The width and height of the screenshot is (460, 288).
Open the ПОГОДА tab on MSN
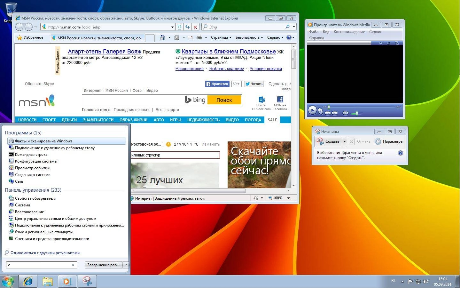tap(253, 120)
